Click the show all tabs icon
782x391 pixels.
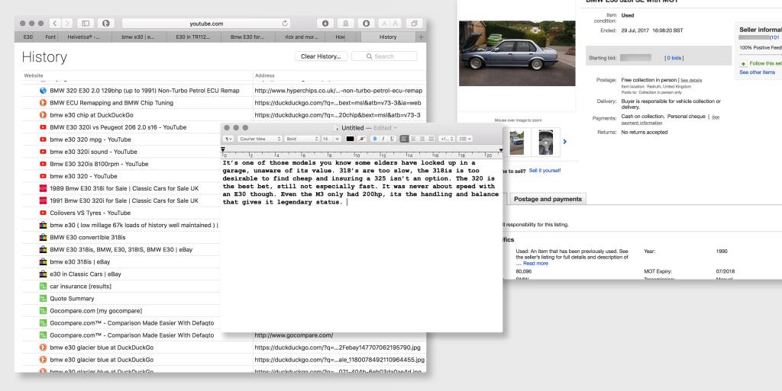[415, 24]
